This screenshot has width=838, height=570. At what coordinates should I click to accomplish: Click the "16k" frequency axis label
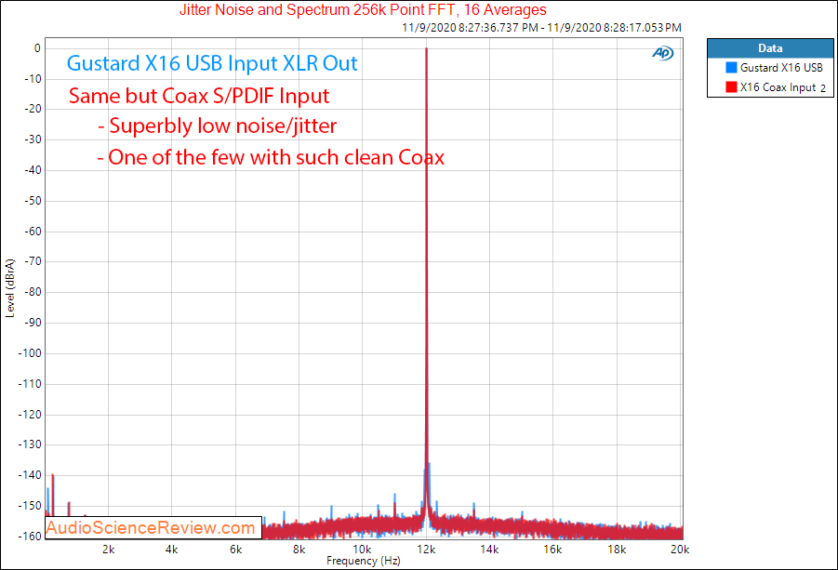point(552,550)
